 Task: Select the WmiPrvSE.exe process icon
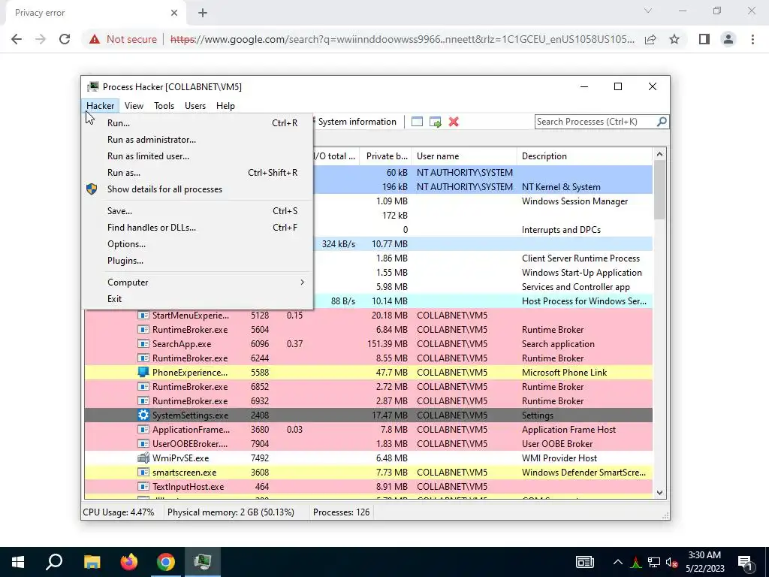pos(143,458)
